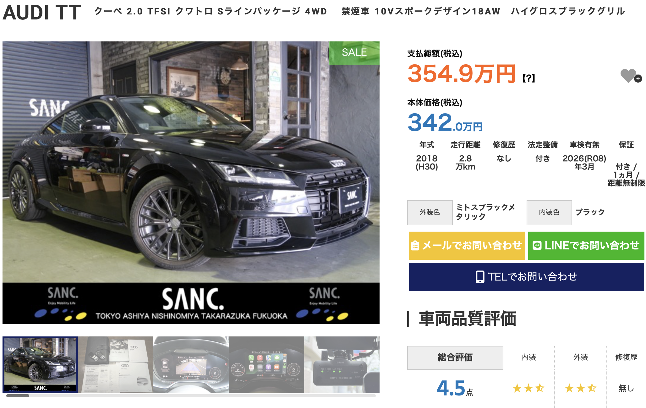Viewport: 646px width, 408px height.
Task: Open the drive recorder thumbnail
Action: [x=342, y=365]
